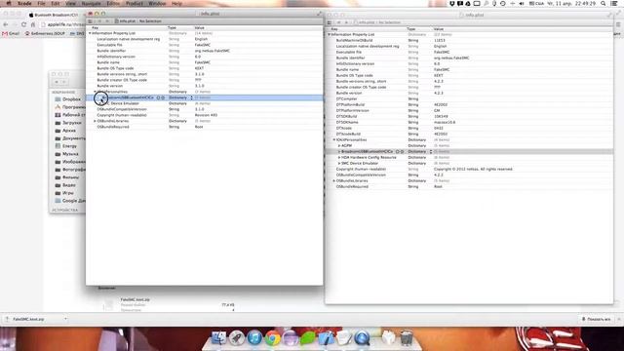
Task: Click Info.plist in front window jump bar
Action: 126,21
